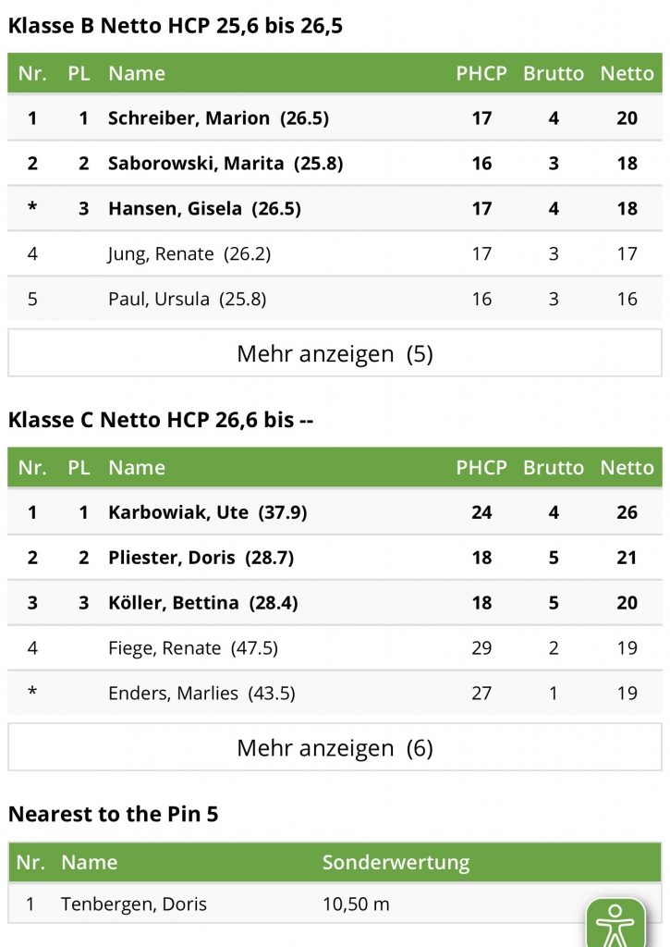
Task: Click the Brutto column header in Klasse C
Action: point(554,467)
